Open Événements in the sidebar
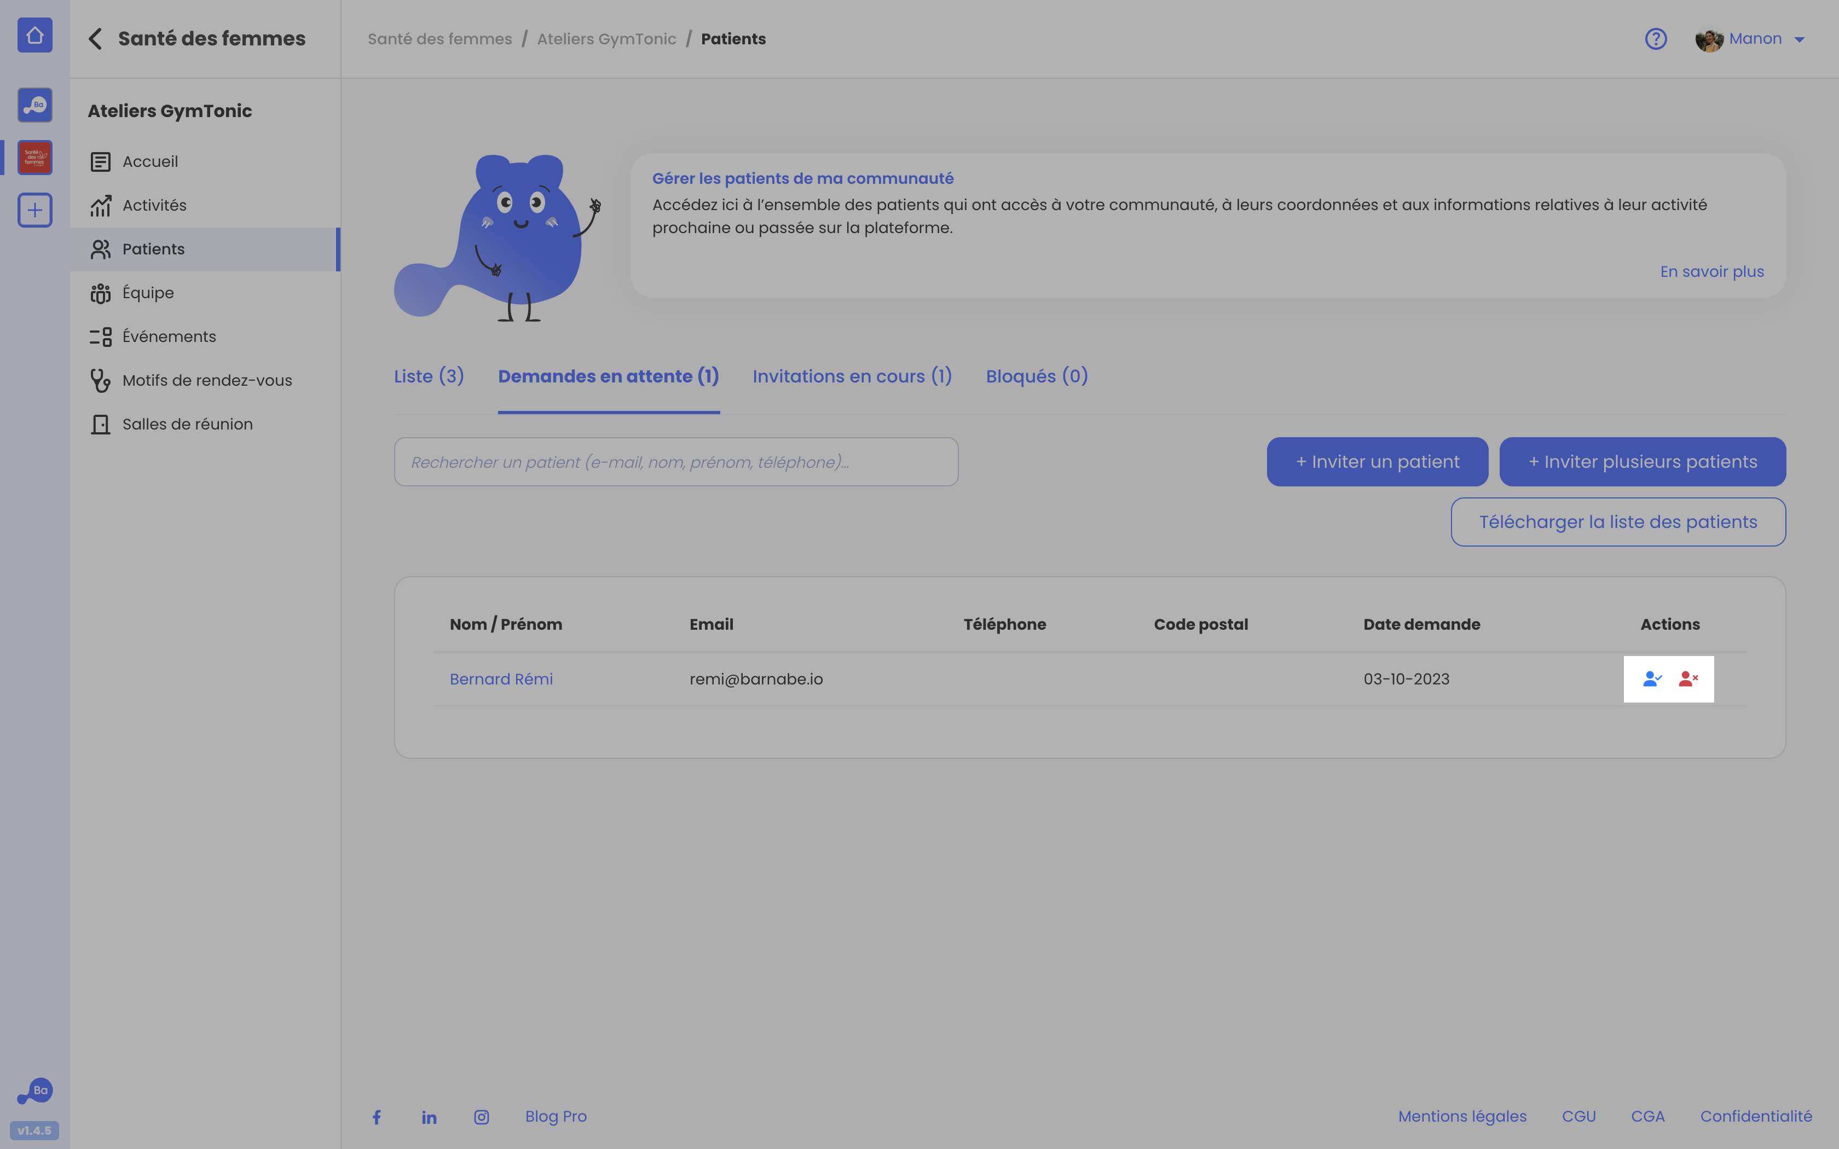 click(x=205, y=336)
